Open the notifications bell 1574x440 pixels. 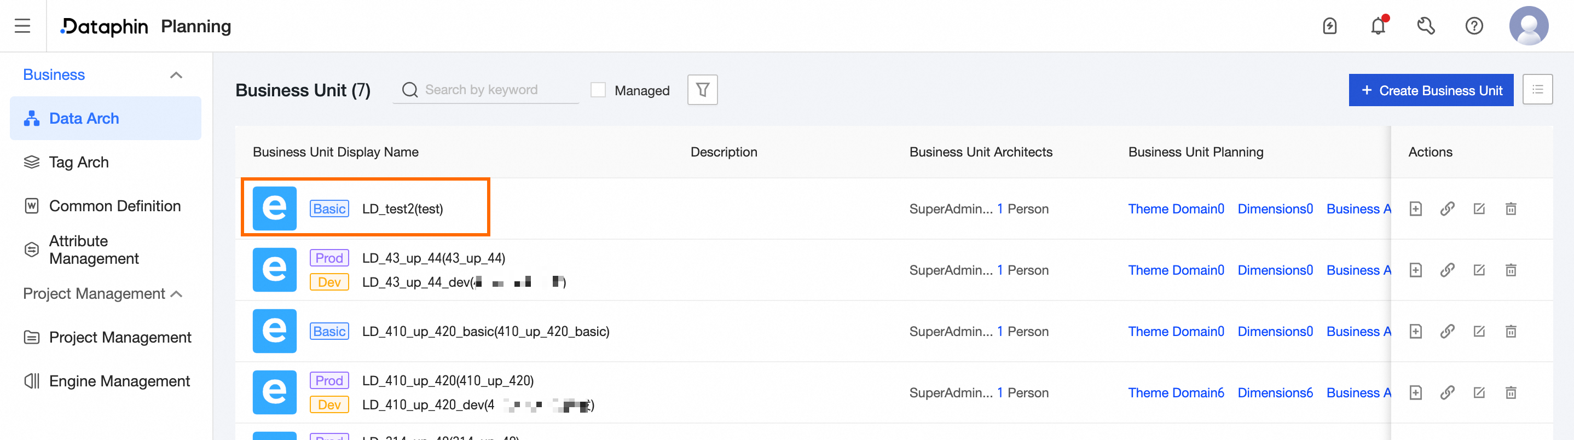1378,26
